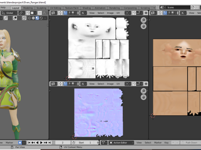Toggle snapping magnet in the 3D viewport header

tap(28, 13)
